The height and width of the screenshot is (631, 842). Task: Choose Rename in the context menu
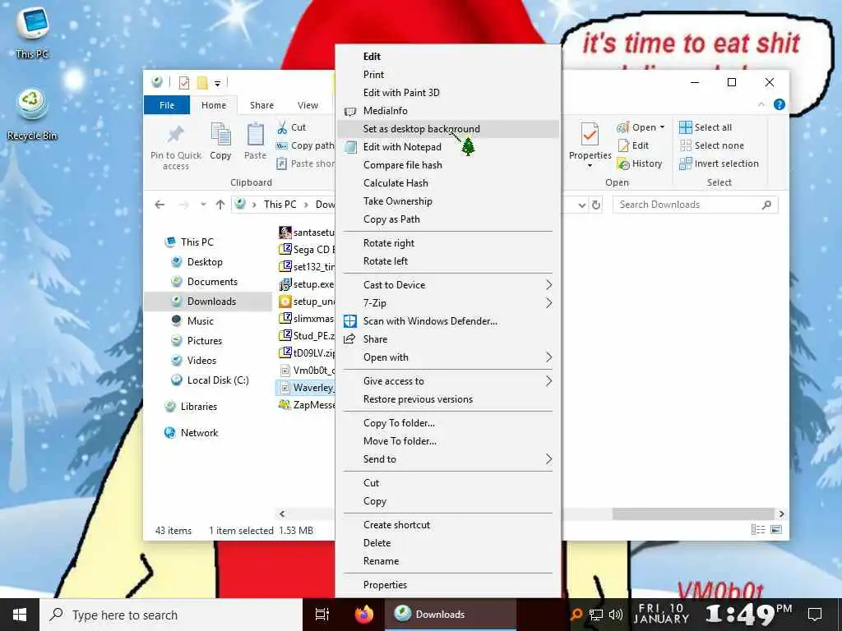click(x=448, y=561)
